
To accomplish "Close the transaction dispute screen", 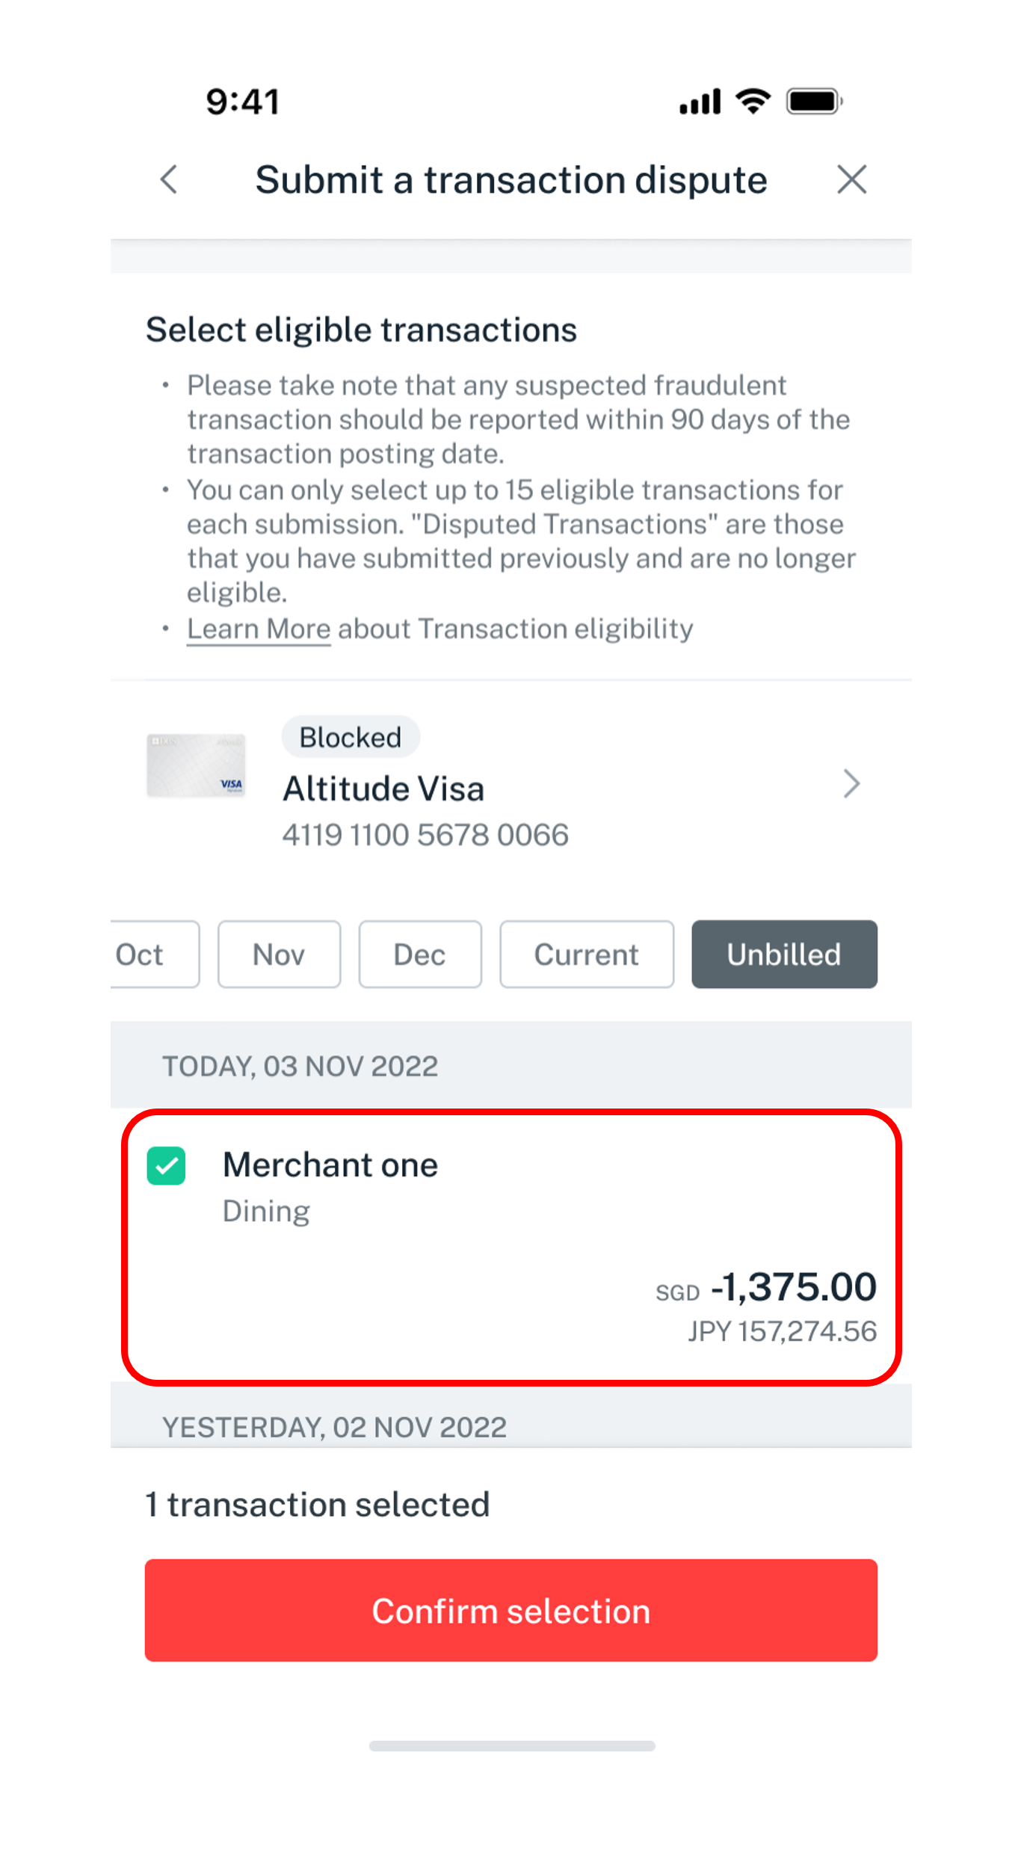I will click(x=851, y=179).
